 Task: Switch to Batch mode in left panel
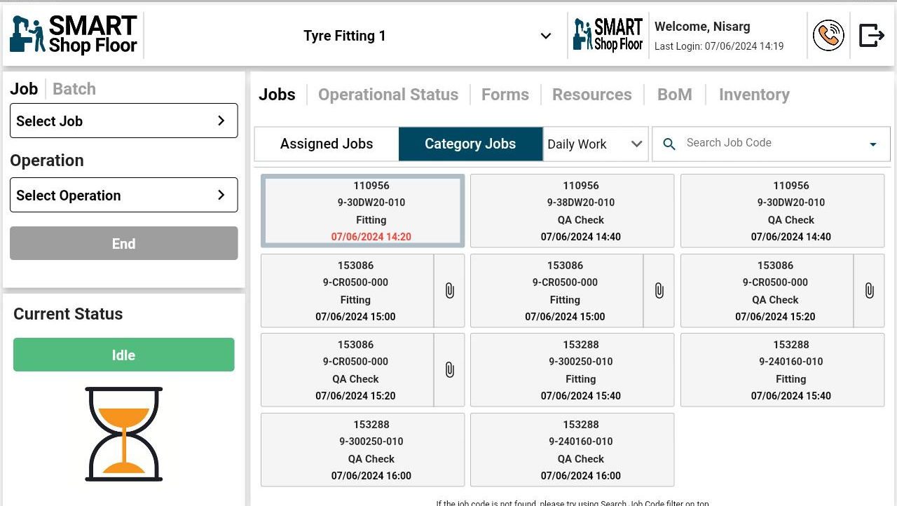(x=74, y=89)
